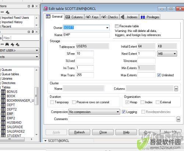Open Comments editor ellipsis button
Image resolution: width=184 pixels, height=151 pixels.
pos(178,119)
